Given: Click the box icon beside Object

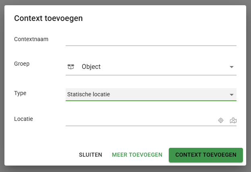Looking at the screenshot, I should (71, 67).
